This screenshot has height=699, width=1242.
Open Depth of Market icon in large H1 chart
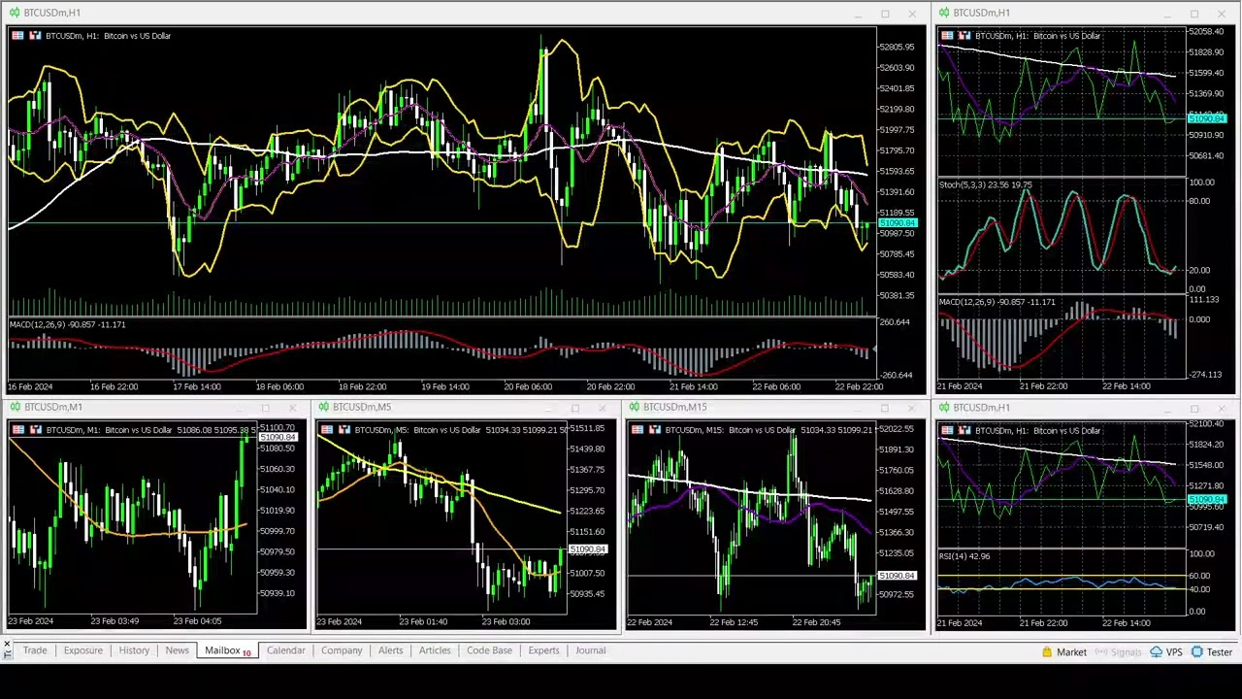pyautogui.click(x=17, y=36)
